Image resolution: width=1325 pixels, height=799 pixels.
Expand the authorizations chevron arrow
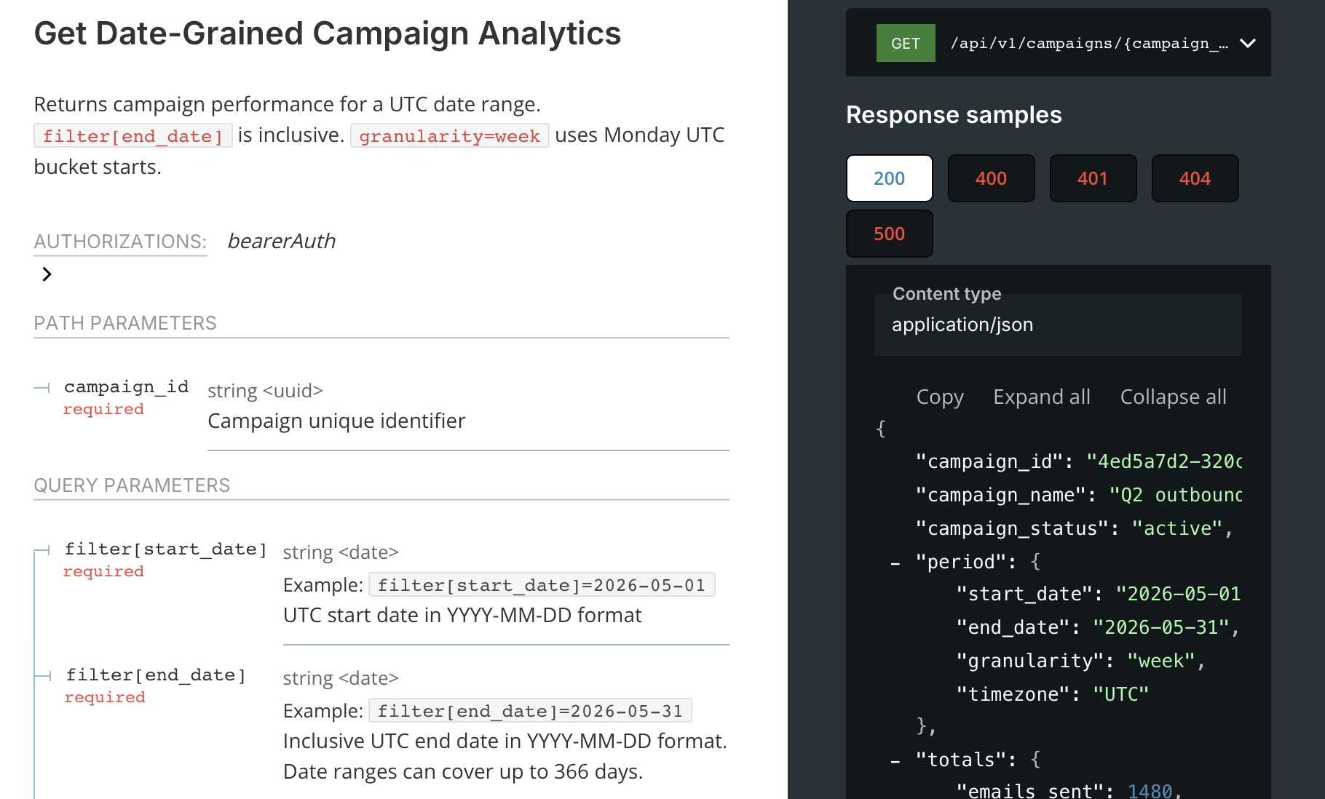[47, 274]
